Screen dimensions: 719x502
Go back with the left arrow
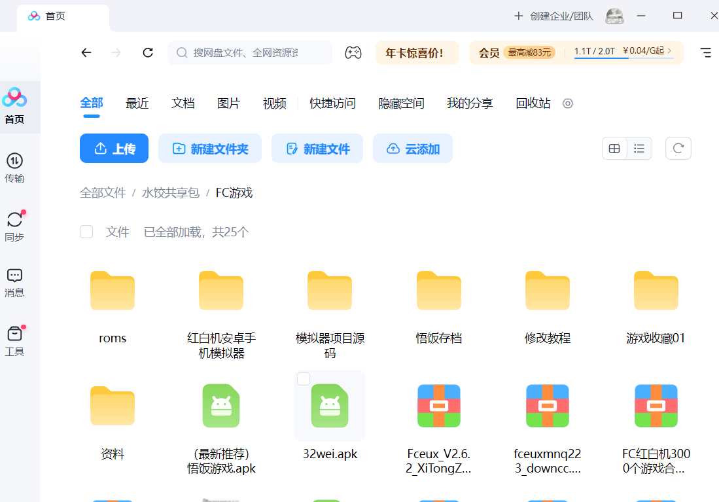86,53
